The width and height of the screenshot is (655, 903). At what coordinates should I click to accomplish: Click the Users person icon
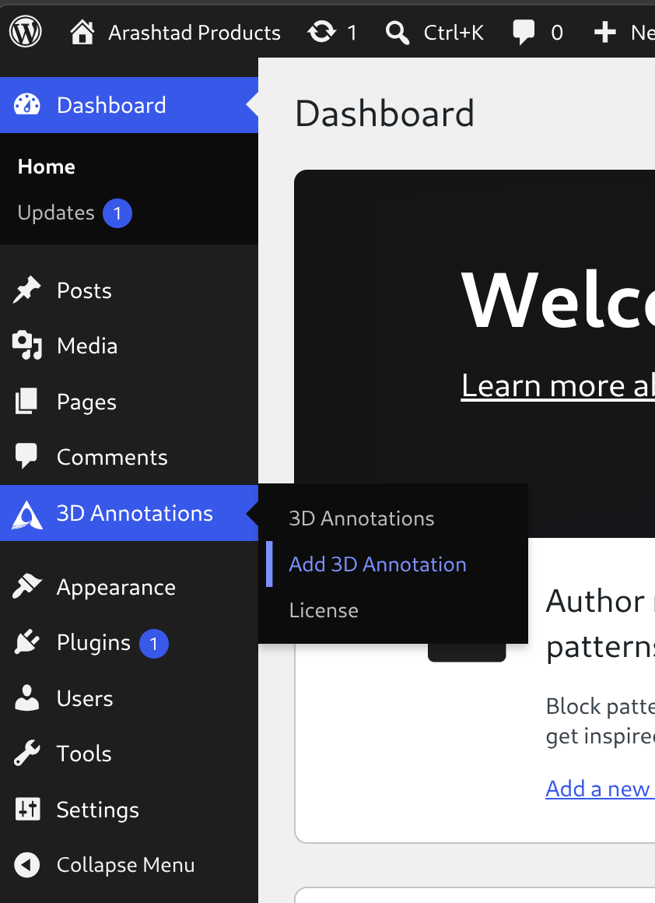[26, 698]
